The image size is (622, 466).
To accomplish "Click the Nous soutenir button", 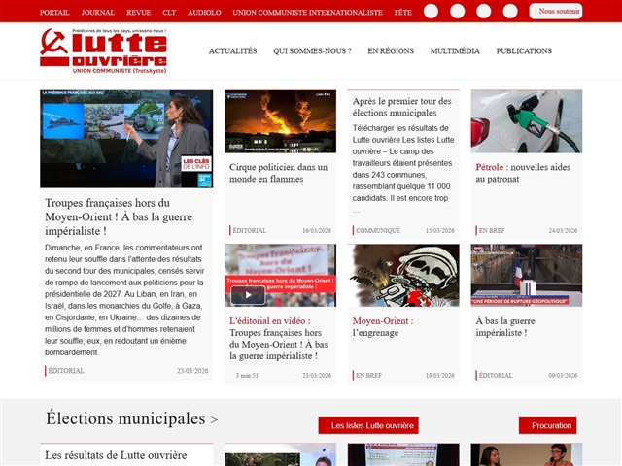I will click(555, 11).
